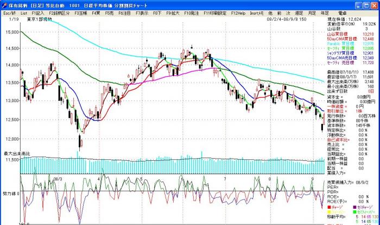Click the F4買 buy command
Screen dimensions: 380x225
96,14
